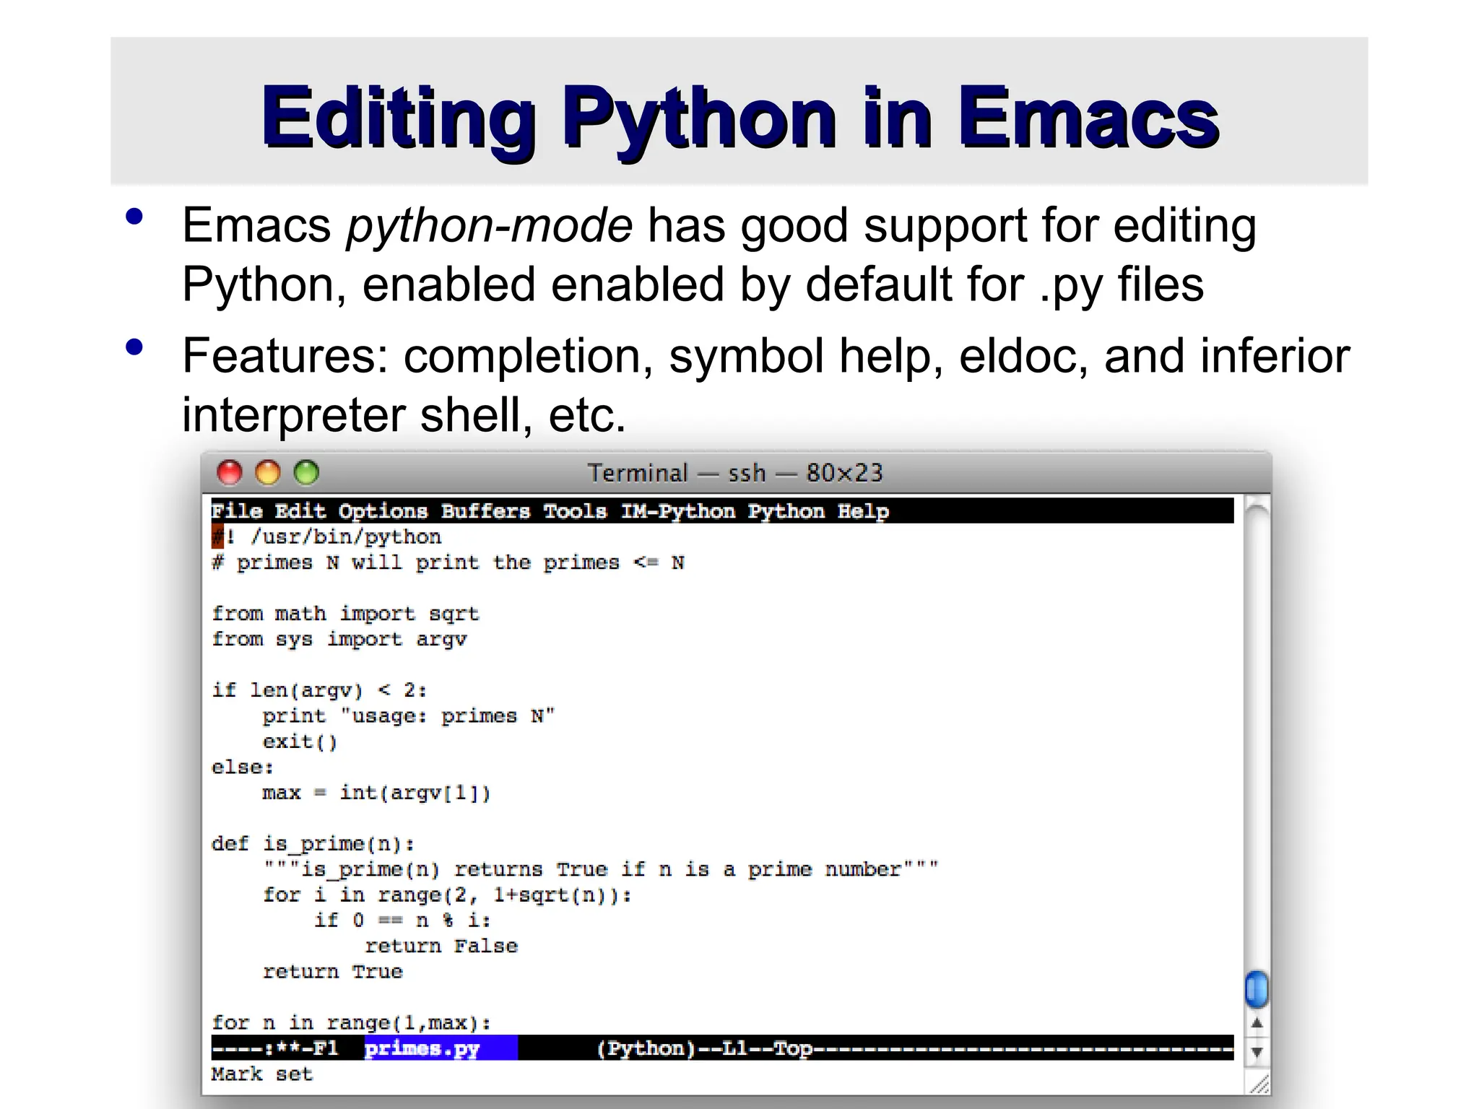
Task: Click the window resize grip corner
Action: click(1259, 1084)
